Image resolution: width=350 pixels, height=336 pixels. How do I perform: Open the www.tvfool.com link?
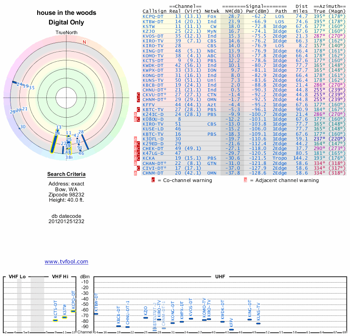pos(66,262)
